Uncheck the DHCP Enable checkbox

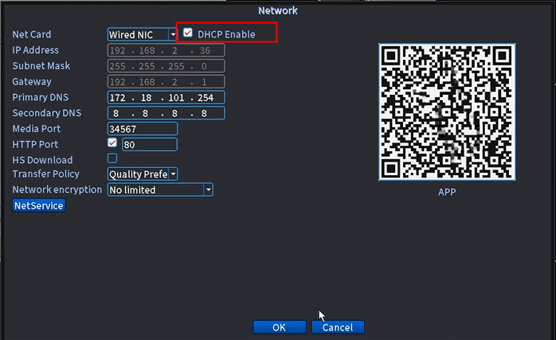tap(187, 33)
